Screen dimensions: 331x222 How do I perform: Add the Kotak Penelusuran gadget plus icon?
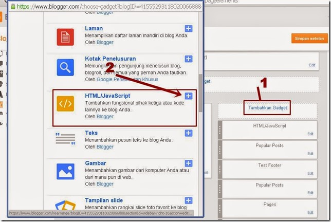pos(189,59)
